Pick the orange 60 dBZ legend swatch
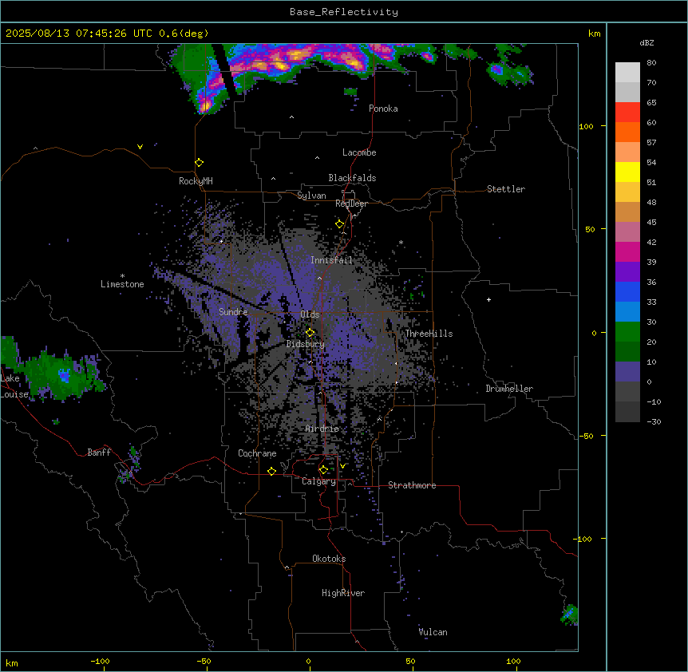 [x=627, y=132]
